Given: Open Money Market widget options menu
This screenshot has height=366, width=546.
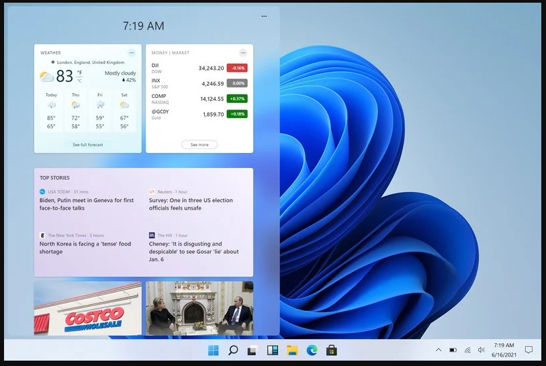Looking at the screenshot, I should click(x=243, y=53).
